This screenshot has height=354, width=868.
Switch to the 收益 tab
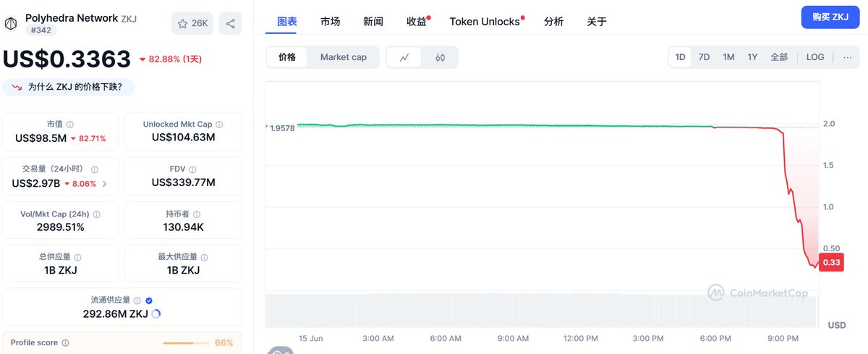coord(417,22)
